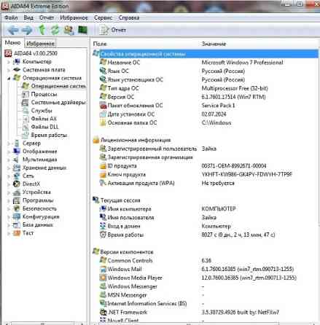Viewport: 320px width, 325px height.
Task: Click the Программы icon in tree
Action: coord(17,200)
